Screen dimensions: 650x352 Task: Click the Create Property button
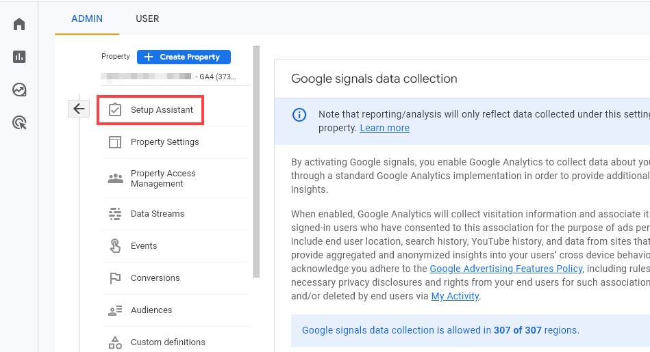[184, 57]
